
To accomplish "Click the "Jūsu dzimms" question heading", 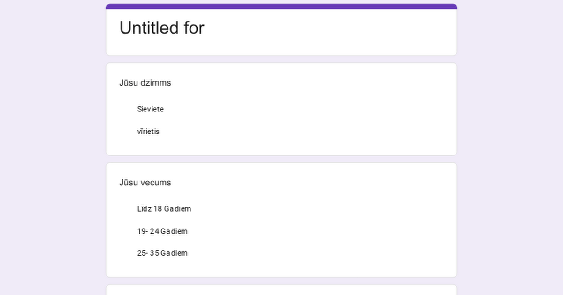I will coord(145,83).
